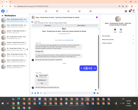Click the message input field
The image size is (138, 110).
pos(68,93)
